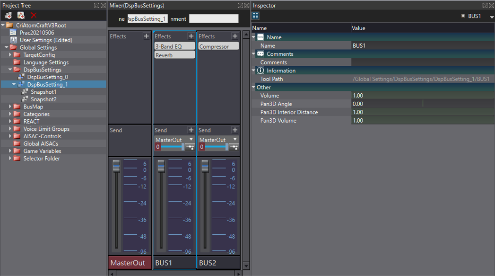
Task: Click the add Effects icon on MasterOut strip
Action: pyautogui.click(x=147, y=36)
